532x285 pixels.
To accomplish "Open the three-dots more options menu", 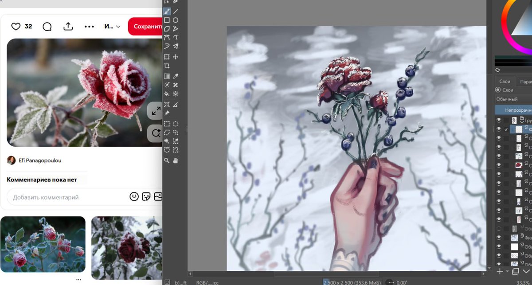I will tap(89, 27).
